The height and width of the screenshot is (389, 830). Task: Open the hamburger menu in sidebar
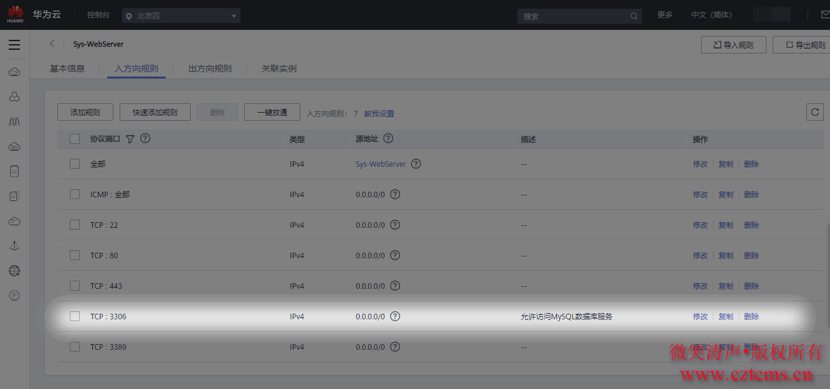click(x=14, y=45)
